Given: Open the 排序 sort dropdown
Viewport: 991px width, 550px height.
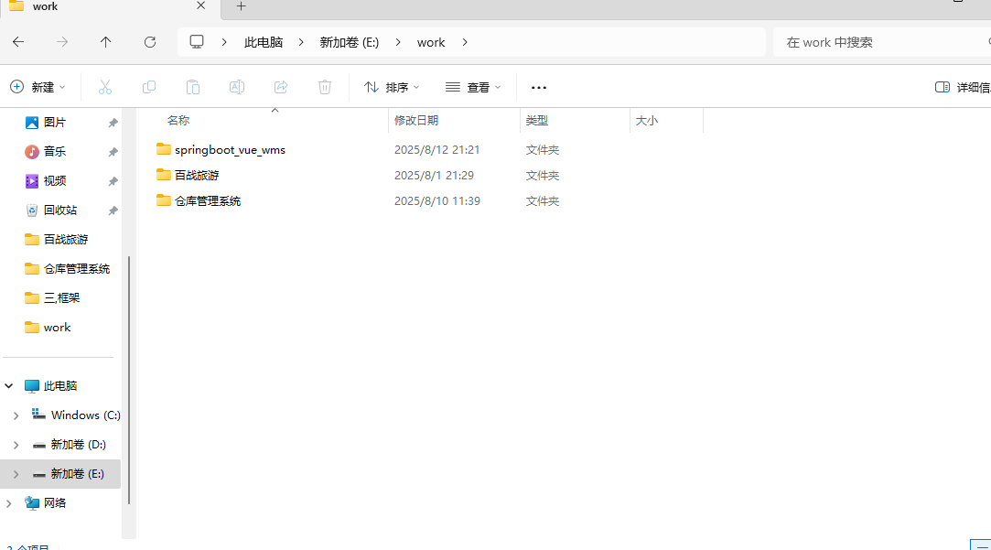Looking at the screenshot, I should (392, 87).
